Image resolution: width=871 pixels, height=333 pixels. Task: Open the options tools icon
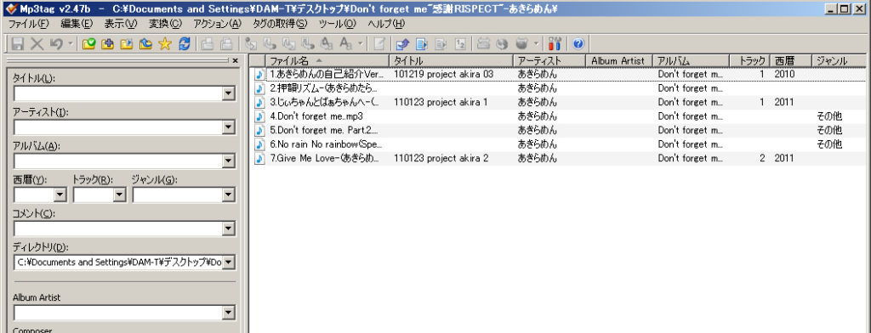[x=555, y=43]
